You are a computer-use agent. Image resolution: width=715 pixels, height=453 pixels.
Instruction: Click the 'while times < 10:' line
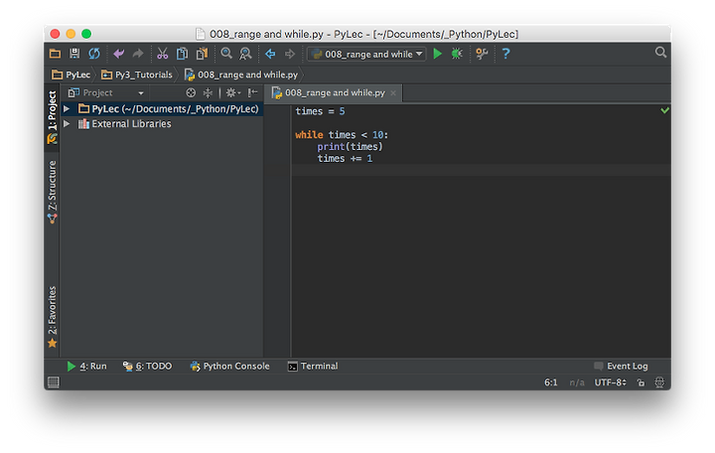(342, 135)
